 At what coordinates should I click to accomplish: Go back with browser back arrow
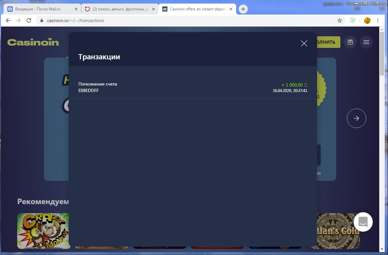point(8,20)
